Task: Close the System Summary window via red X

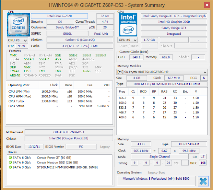Action: [207, 5]
